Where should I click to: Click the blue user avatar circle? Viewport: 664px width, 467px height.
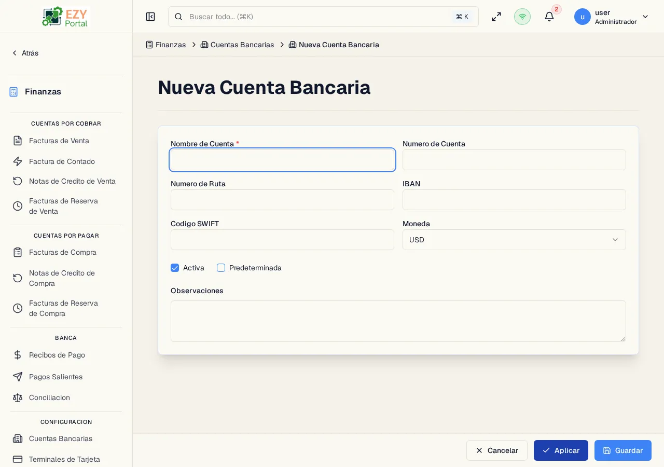(583, 17)
